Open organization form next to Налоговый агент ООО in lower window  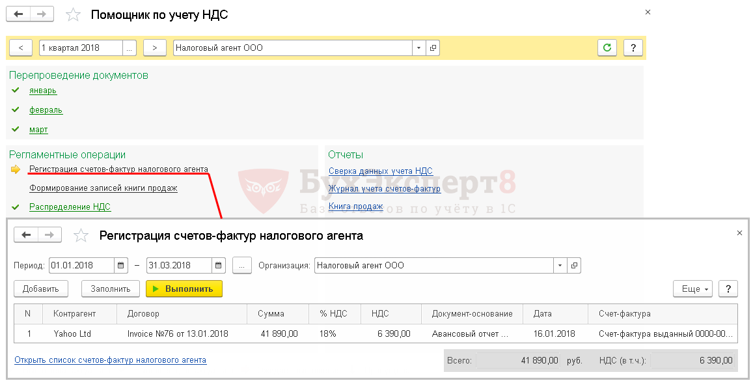coord(574,265)
